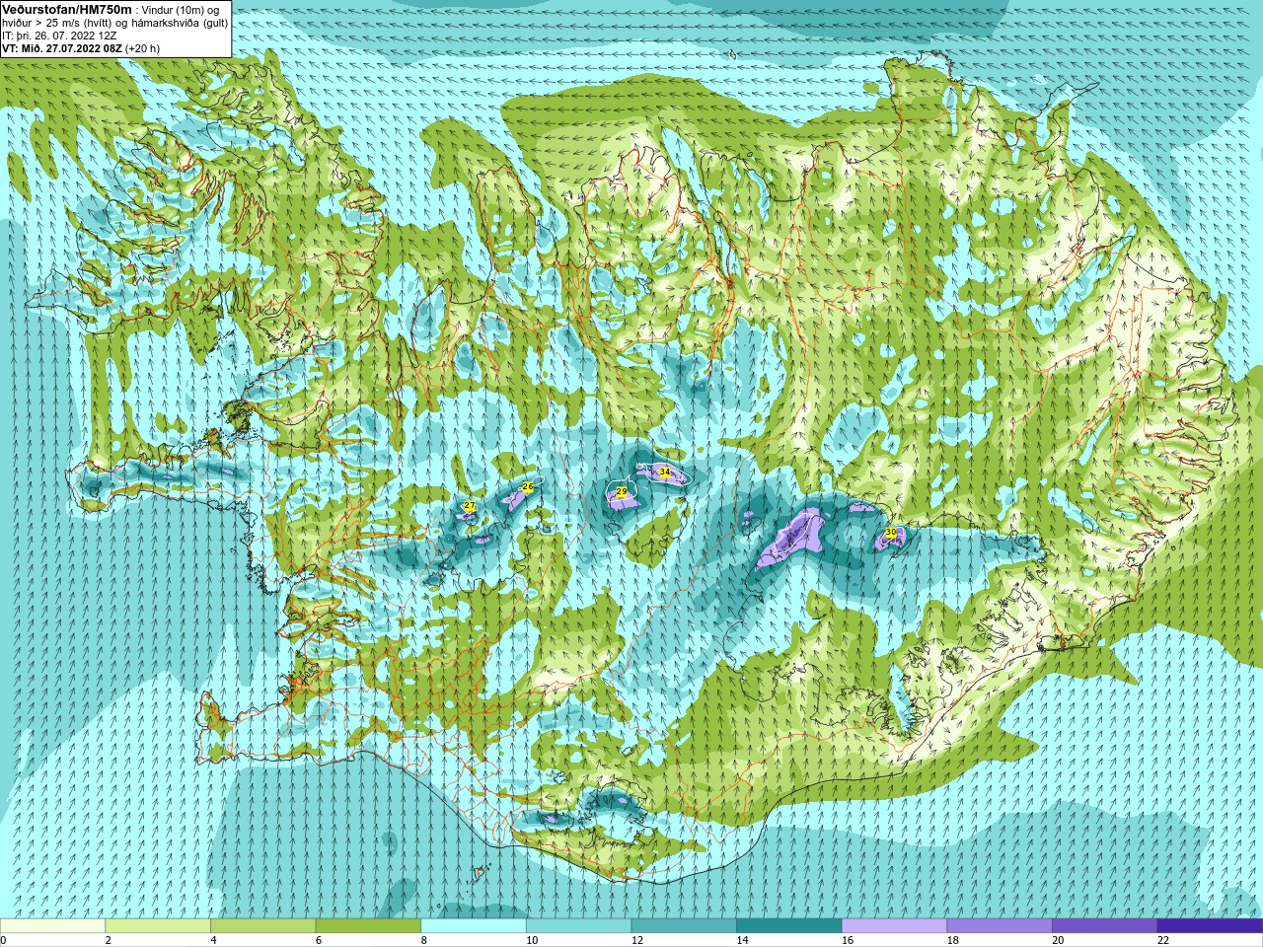This screenshot has height=947, width=1263.
Task: Click the legend tick value 12
Action: [x=637, y=940]
